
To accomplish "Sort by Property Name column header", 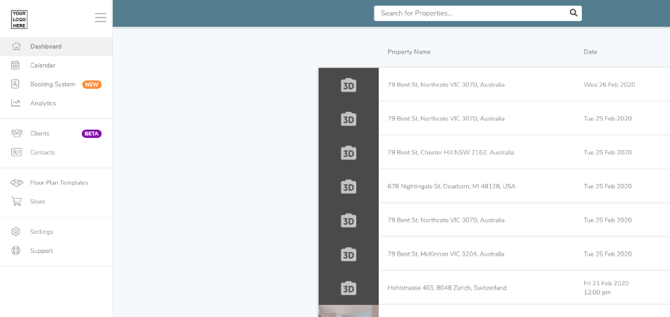I will click(409, 52).
